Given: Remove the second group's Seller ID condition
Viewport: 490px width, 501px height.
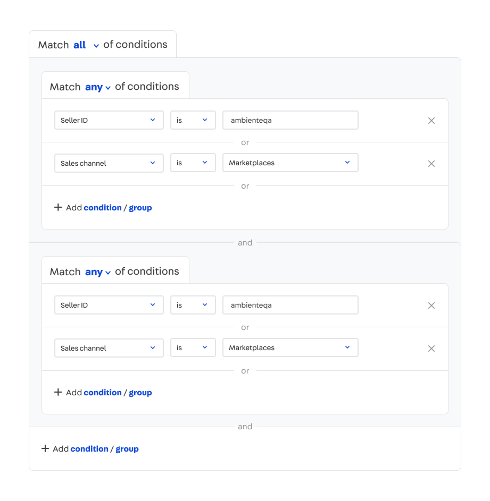Looking at the screenshot, I should coord(431,305).
